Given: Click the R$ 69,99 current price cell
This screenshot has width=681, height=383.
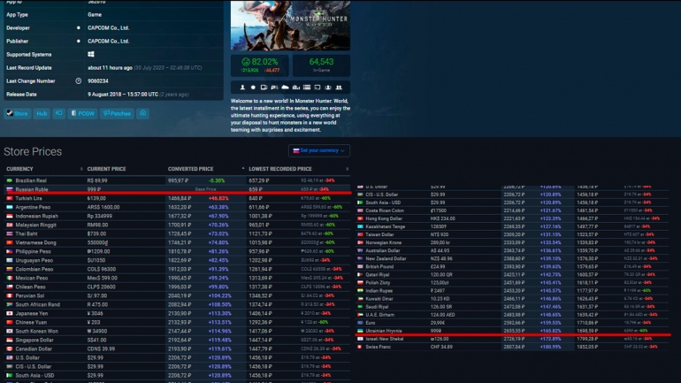Looking at the screenshot, I should point(97,180).
